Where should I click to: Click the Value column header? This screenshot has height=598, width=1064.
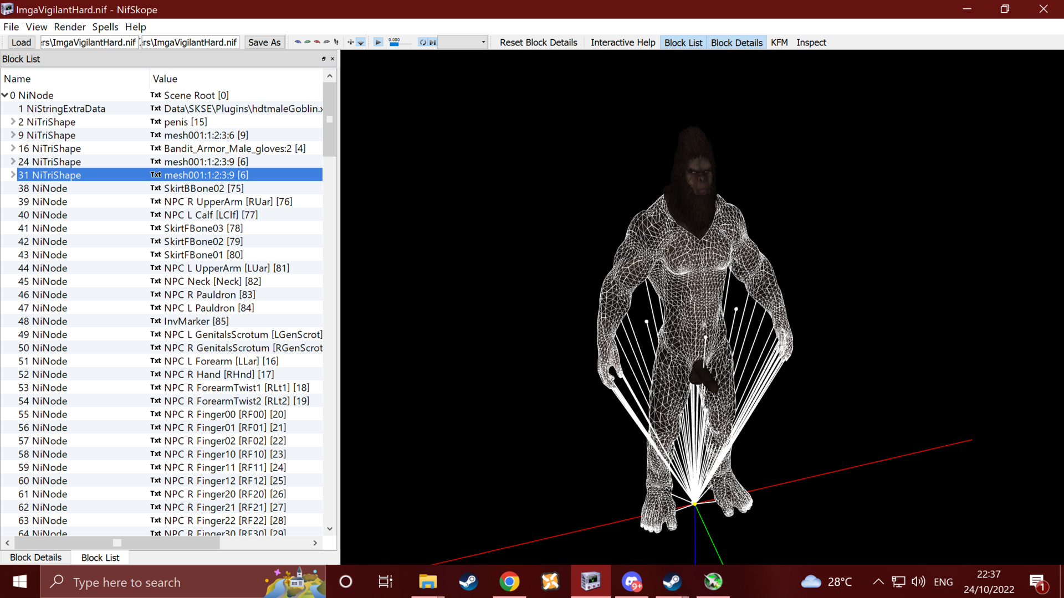click(x=236, y=79)
